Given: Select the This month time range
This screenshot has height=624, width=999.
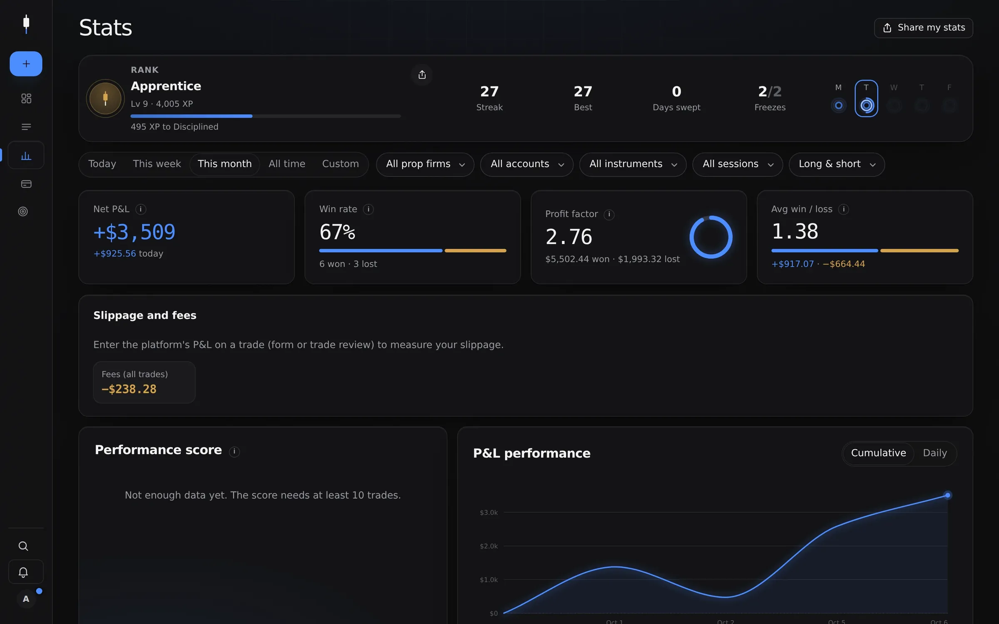Looking at the screenshot, I should click(225, 164).
